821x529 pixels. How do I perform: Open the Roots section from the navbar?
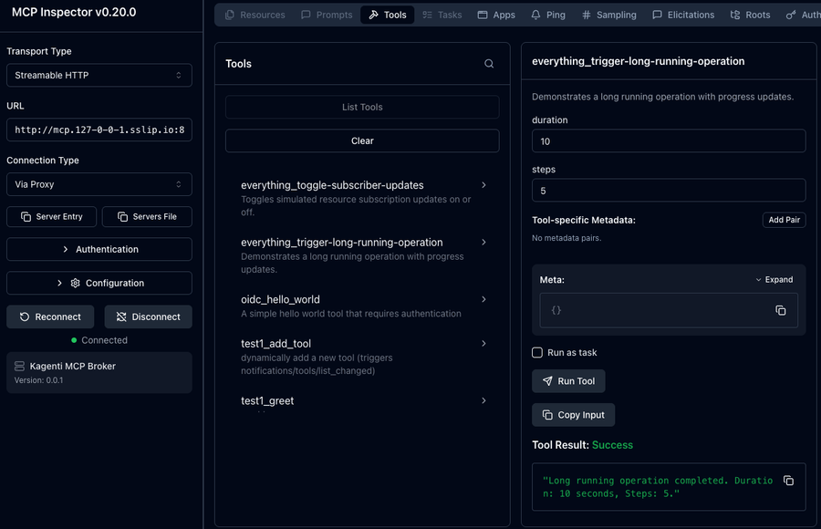click(x=750, y=14)
